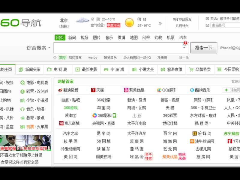Click the red Tmall icon of 天猫 shortcut

tap(93, 90)
